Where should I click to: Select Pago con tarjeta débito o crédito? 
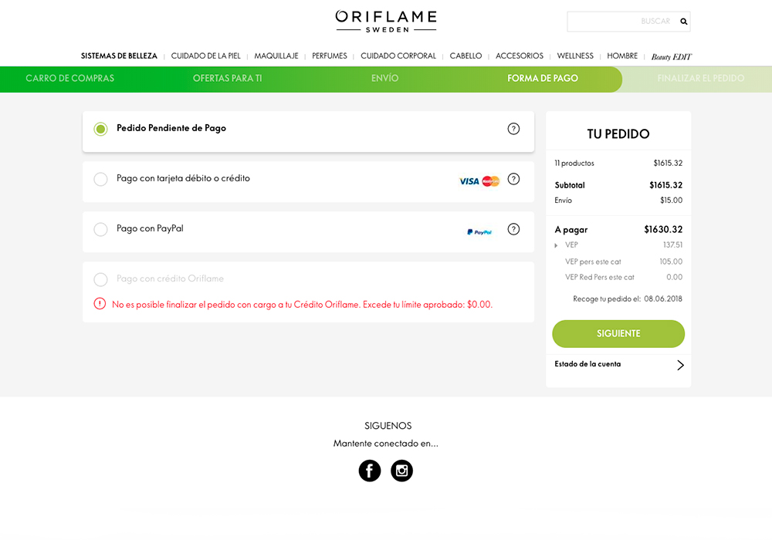tap(100, 179)
